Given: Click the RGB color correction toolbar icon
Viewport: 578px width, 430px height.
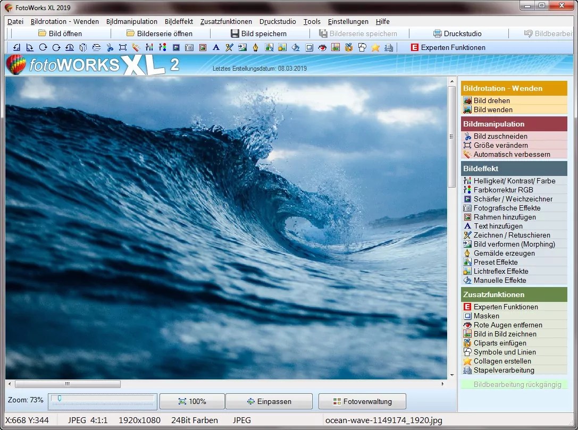Looking at the screenshot, I should pos(163,47).
